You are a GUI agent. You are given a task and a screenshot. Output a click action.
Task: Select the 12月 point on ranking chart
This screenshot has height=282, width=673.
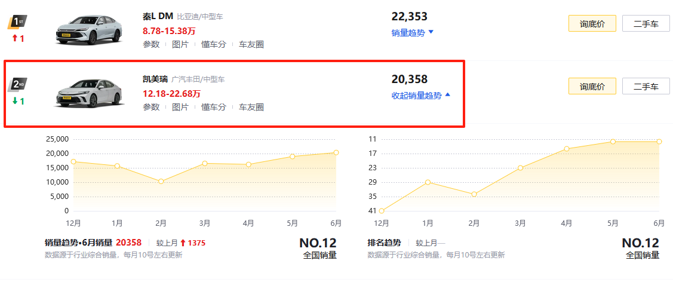382,211
